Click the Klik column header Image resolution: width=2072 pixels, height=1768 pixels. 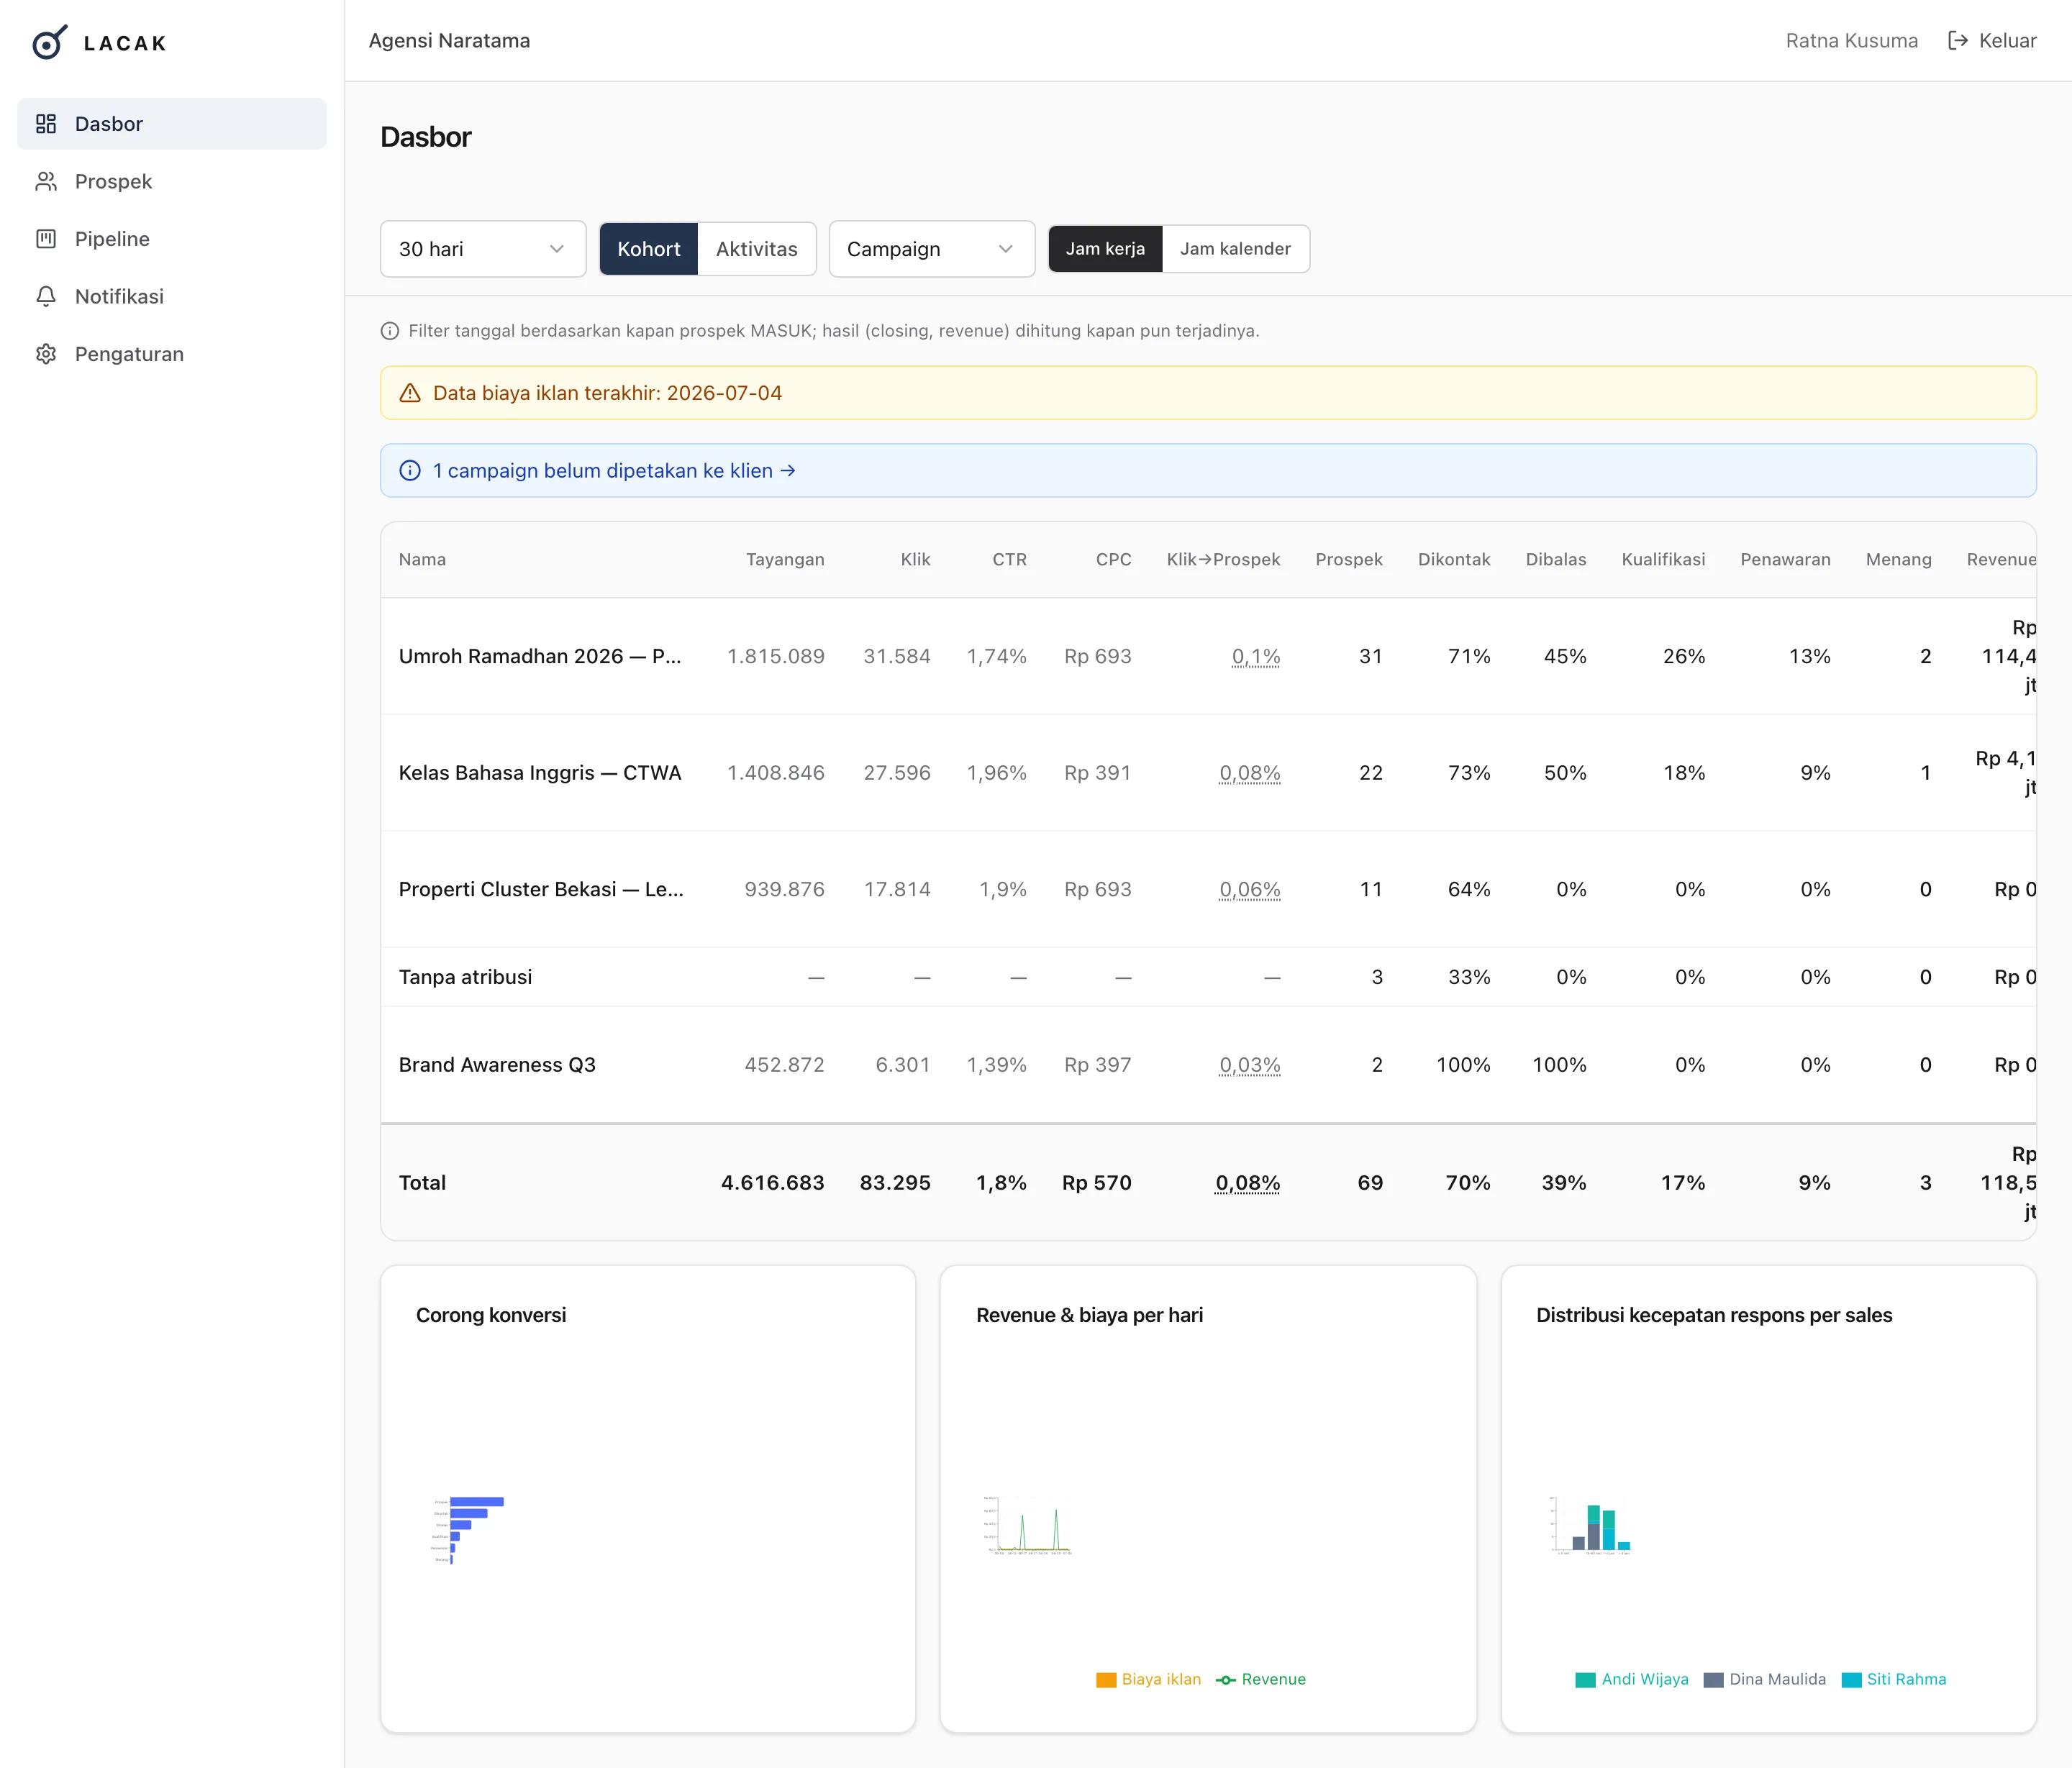pyautogui.click(x=915, y=560)
